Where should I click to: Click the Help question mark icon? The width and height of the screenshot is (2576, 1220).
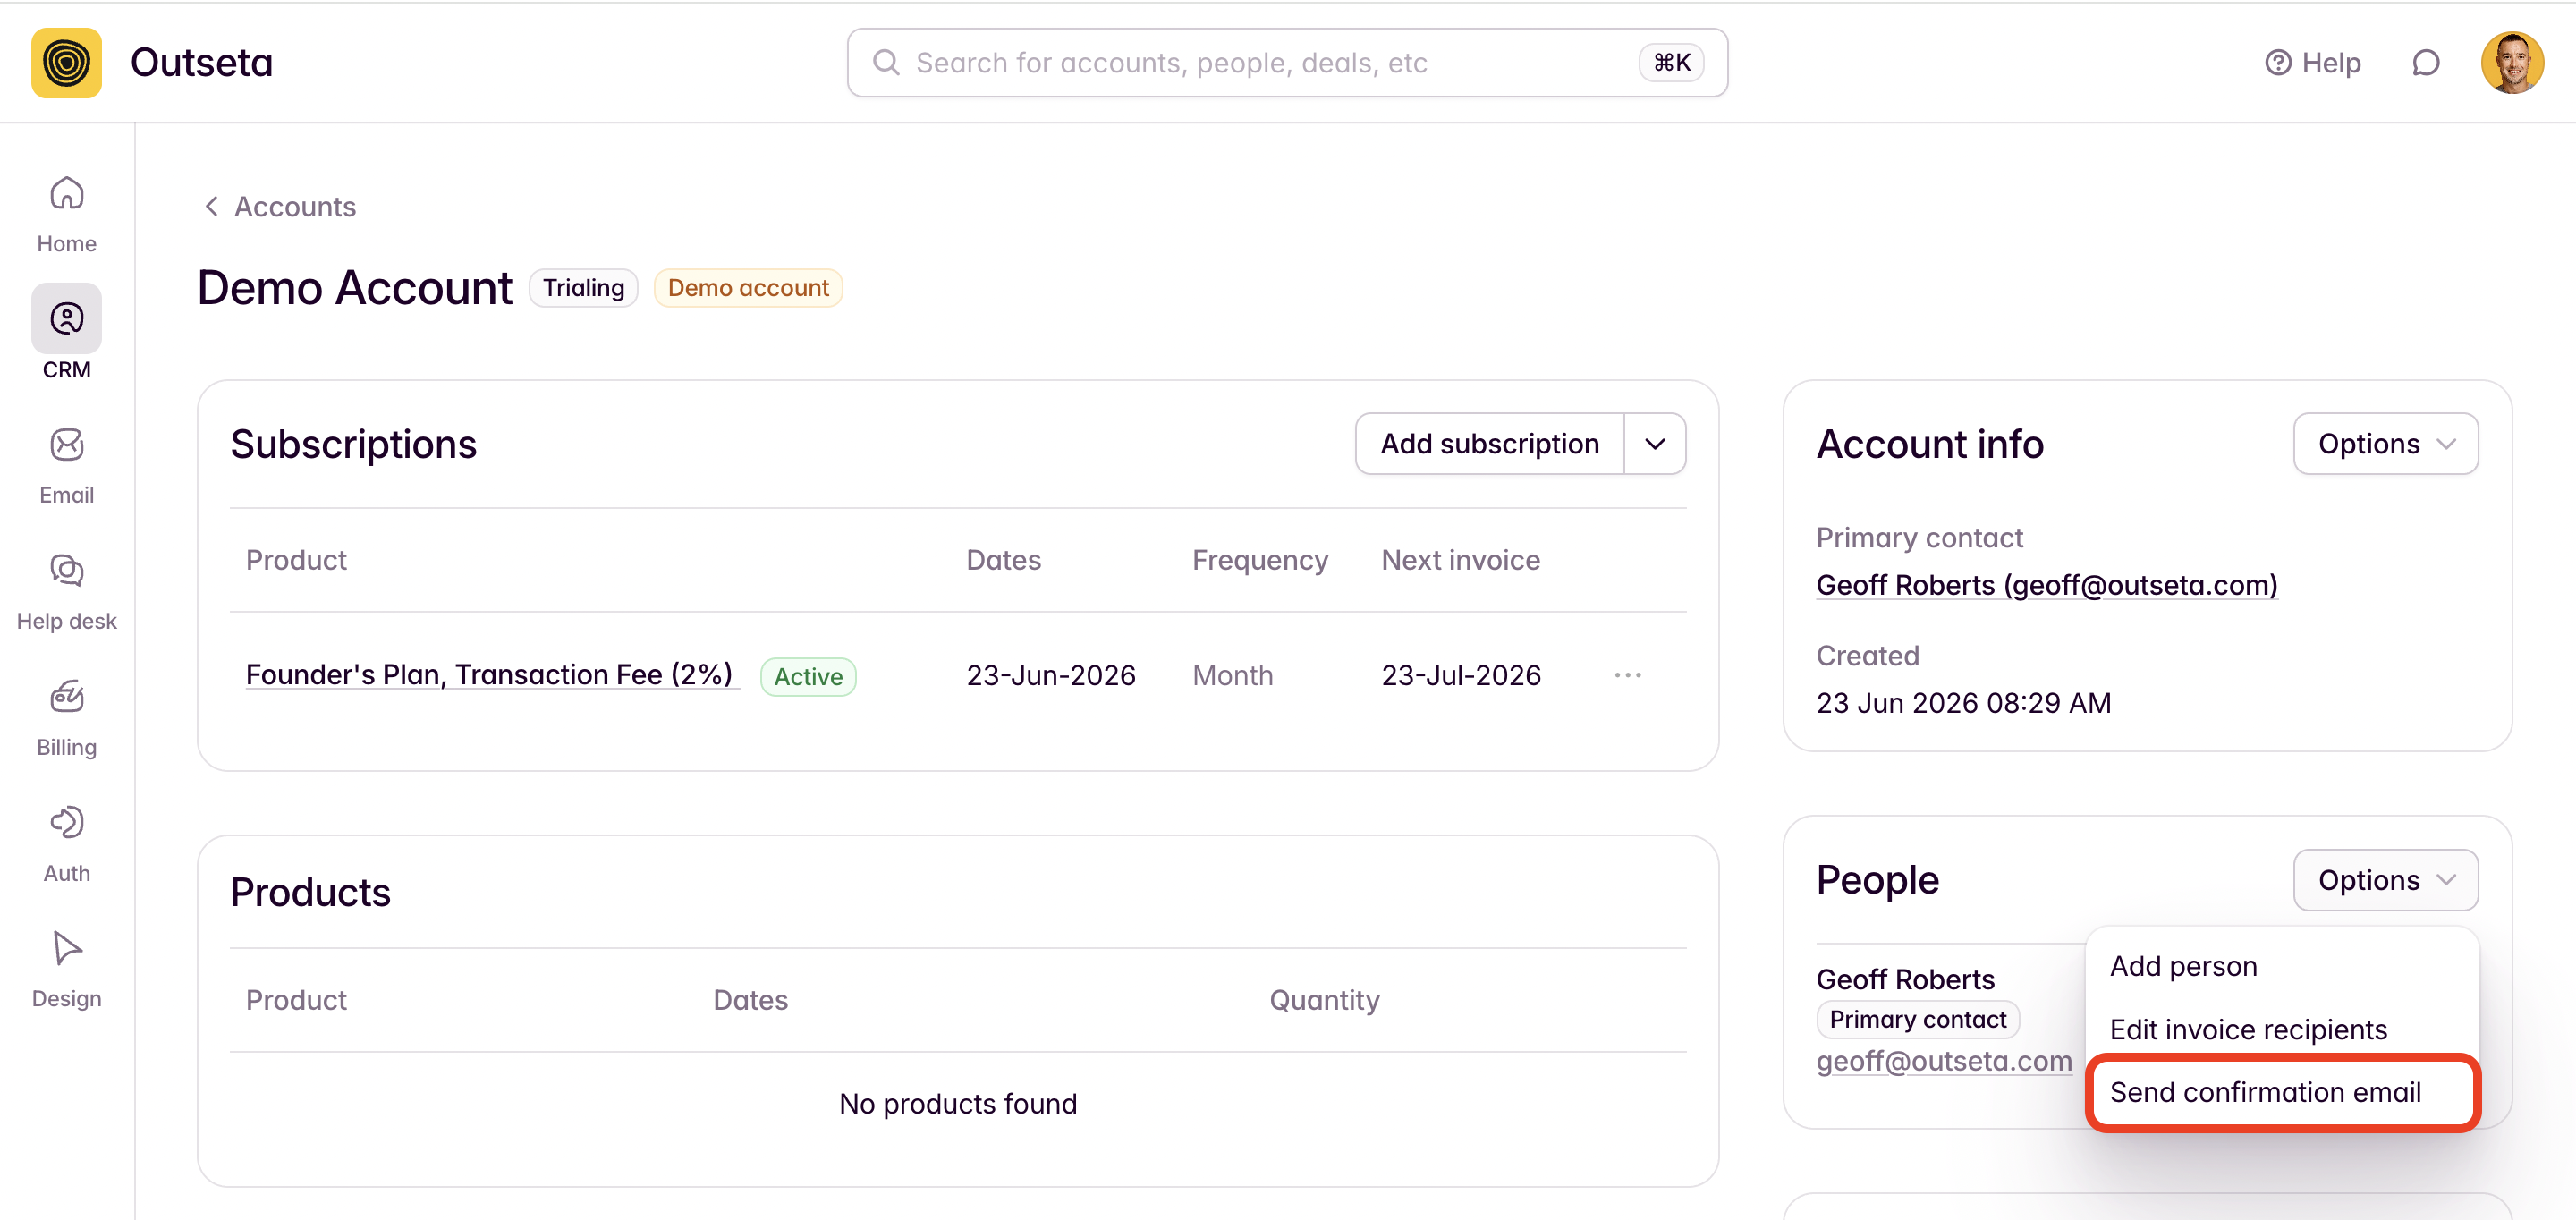click(x=2277, y=63)
